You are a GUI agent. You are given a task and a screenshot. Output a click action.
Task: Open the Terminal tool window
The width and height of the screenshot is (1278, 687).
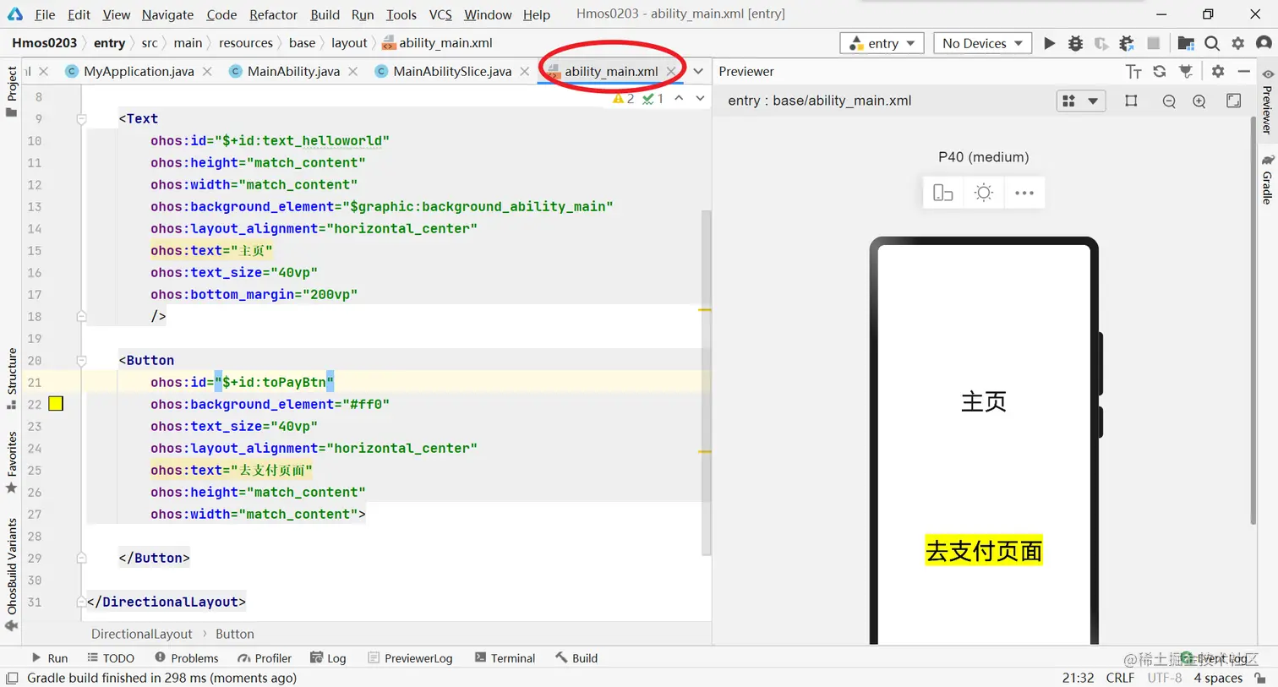tap(505, 658)
